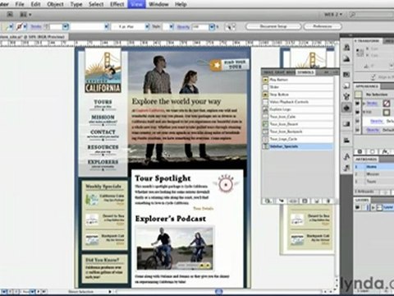
Task: Open the Arrange Documents menu icon
Action: pos(25,14)
